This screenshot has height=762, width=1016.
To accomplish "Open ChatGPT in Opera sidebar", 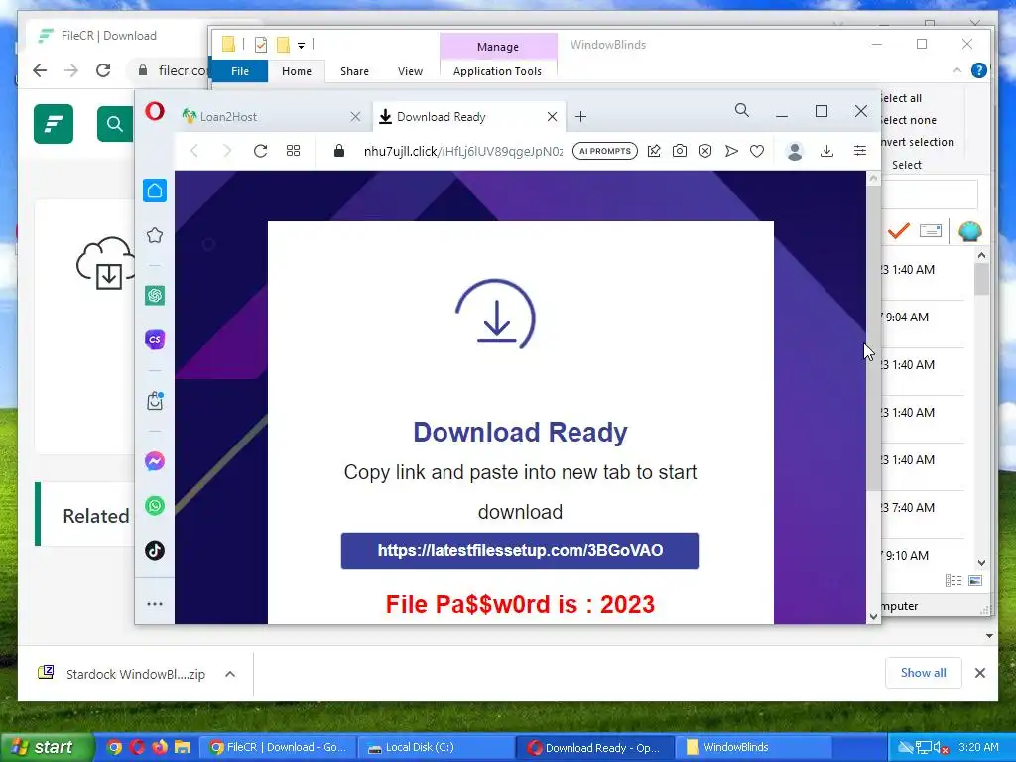I will (x=154, y=296).
